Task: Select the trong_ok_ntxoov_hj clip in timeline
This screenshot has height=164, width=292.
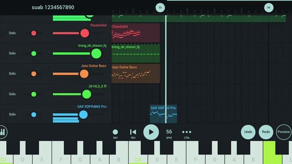Action: [x=136, y=53]
